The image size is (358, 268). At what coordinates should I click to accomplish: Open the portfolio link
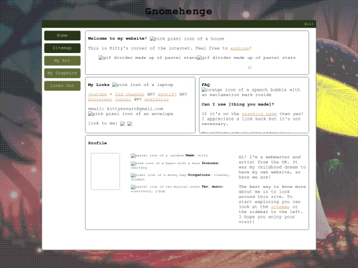coord(156,99)
